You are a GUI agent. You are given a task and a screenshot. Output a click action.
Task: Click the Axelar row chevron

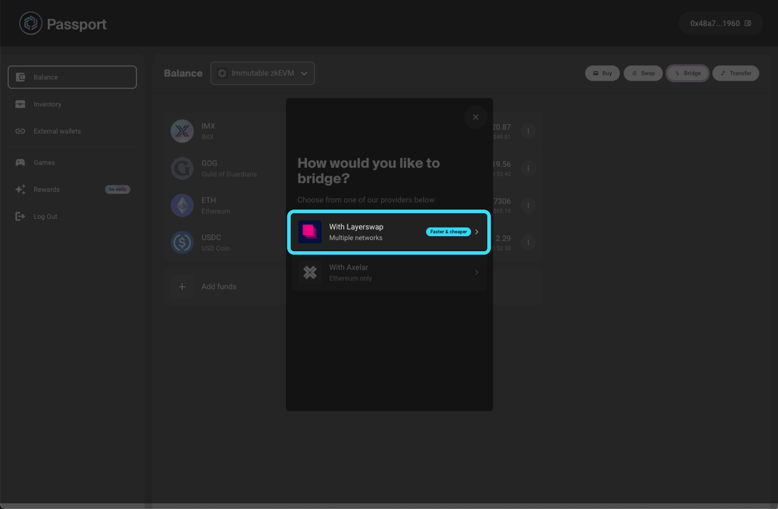click(477, 273)
